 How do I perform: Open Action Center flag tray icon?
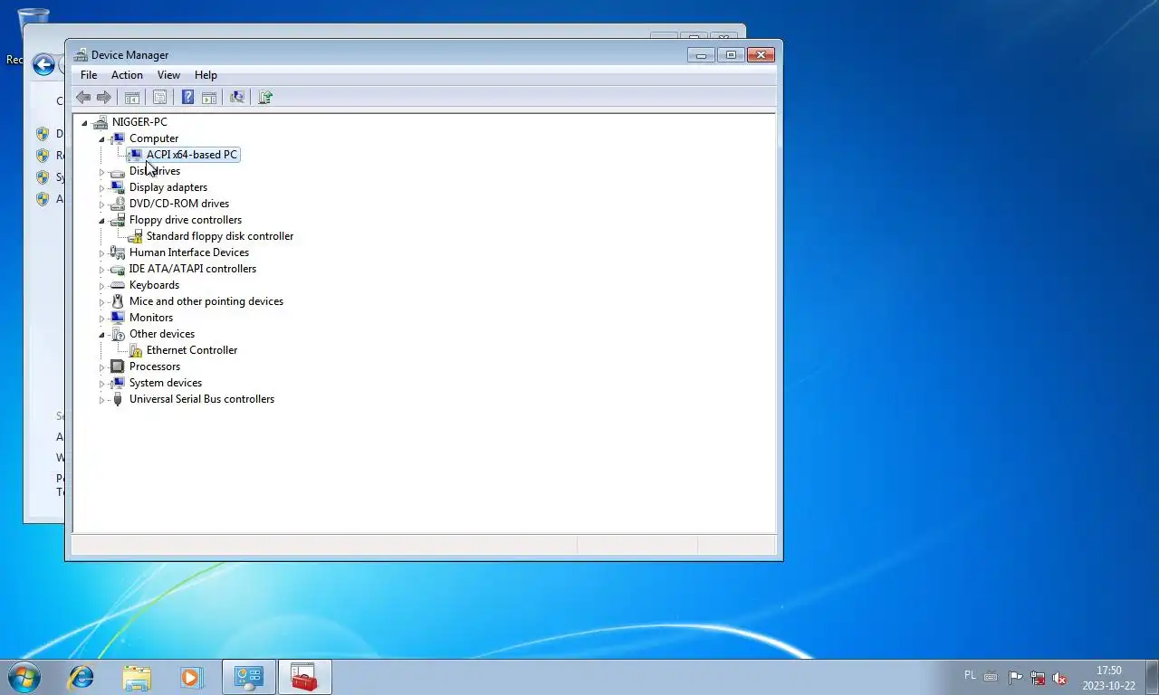click(1015, 677)
